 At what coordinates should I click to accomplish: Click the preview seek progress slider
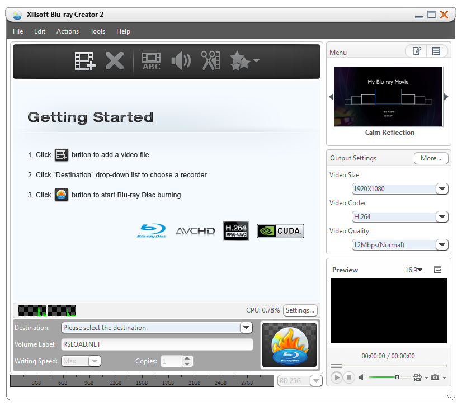tap(389, 366)
